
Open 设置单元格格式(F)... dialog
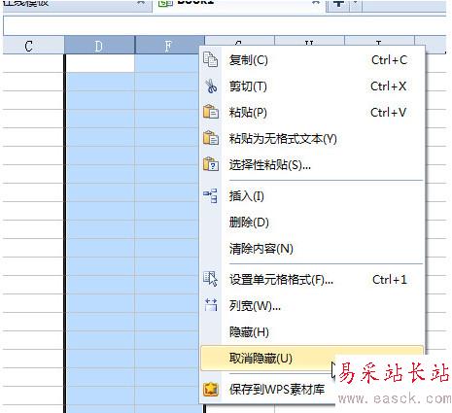point(312,279)
